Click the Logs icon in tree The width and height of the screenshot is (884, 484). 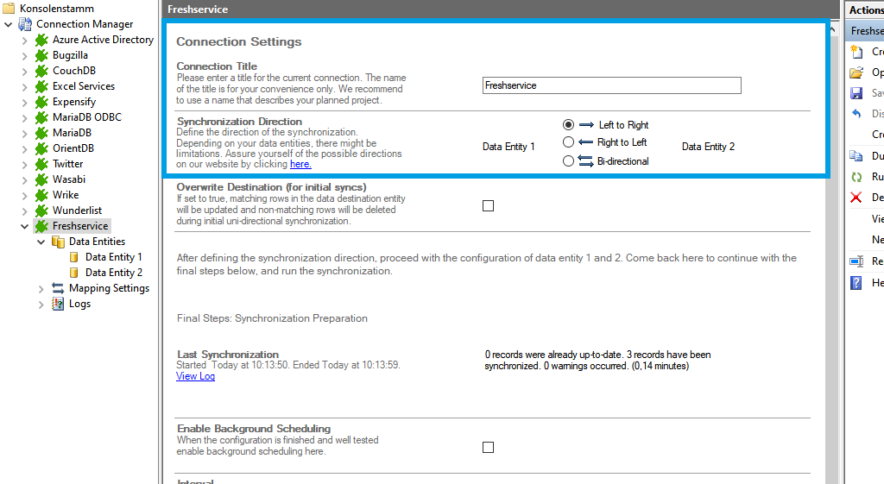pos(58,304)
